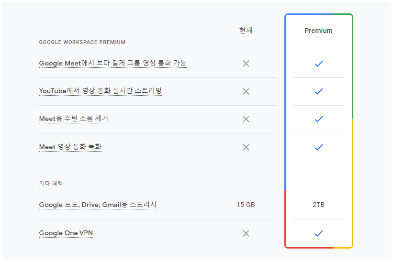Image resolution: width=393 pixels, height=261 pixels.
Task: Click the X icon for Meet call recording
Action: (246, 147)
